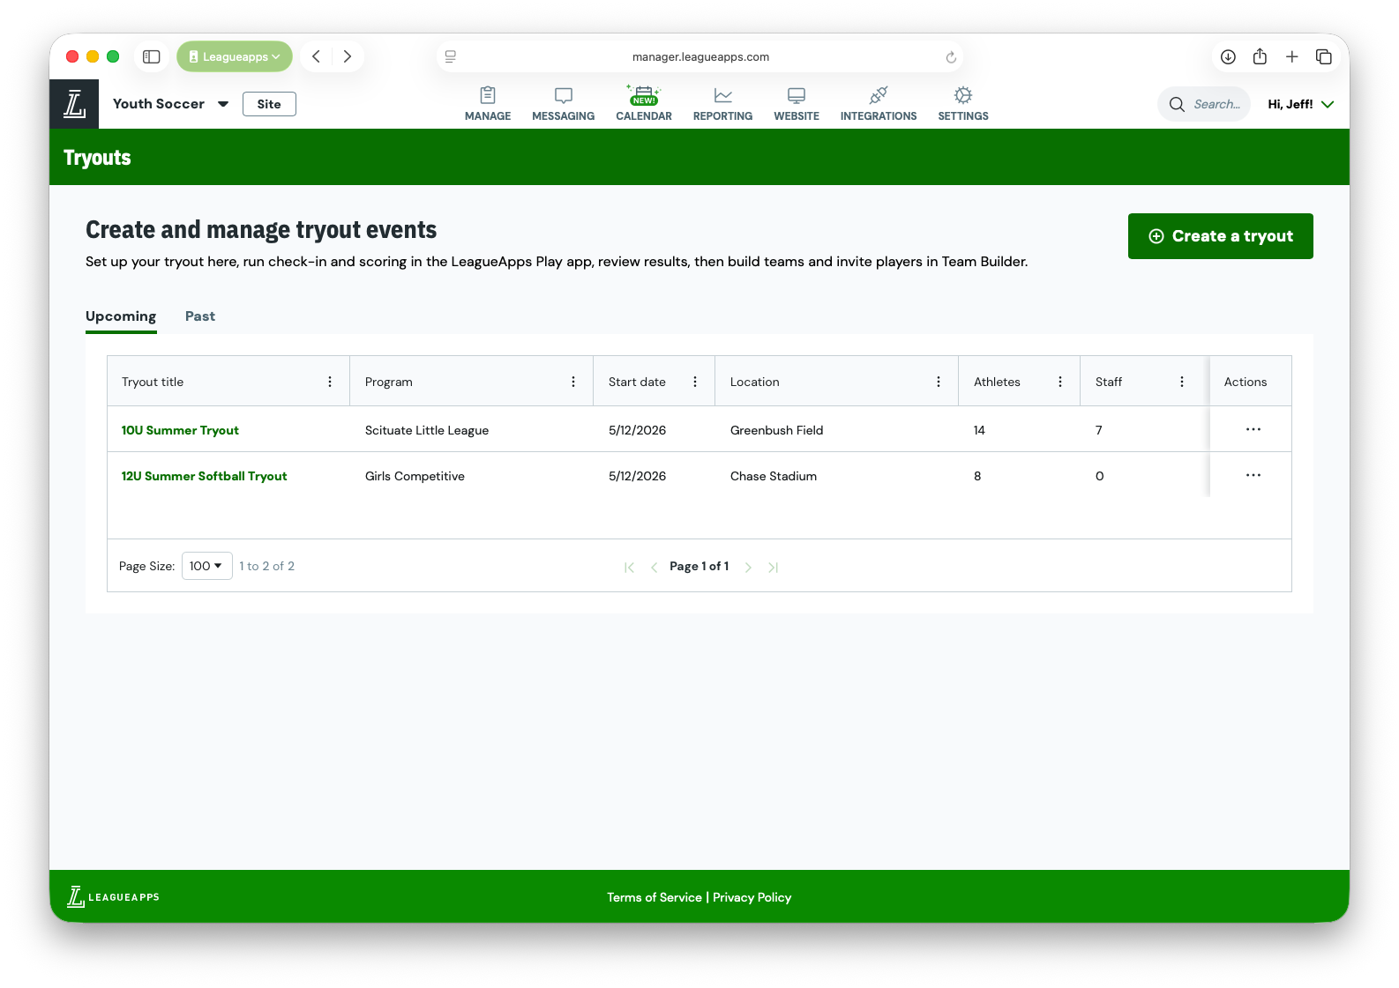This screenshot has width=1399, height=988.
Task: Go to first page of results
Action: click(x=629, y=567)
